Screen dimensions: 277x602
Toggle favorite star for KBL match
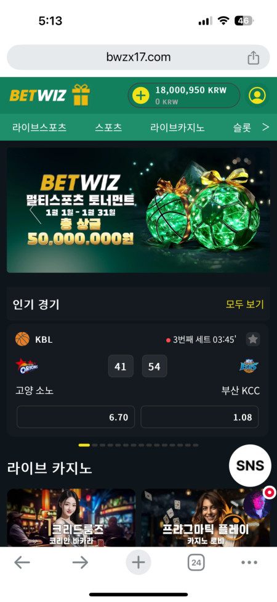tap(252, 339)
